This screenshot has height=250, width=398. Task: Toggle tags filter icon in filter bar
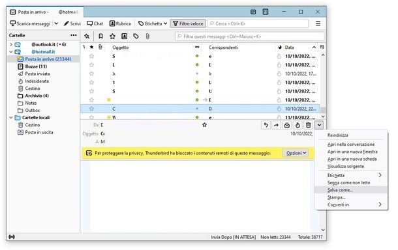(x=136, y=36)
